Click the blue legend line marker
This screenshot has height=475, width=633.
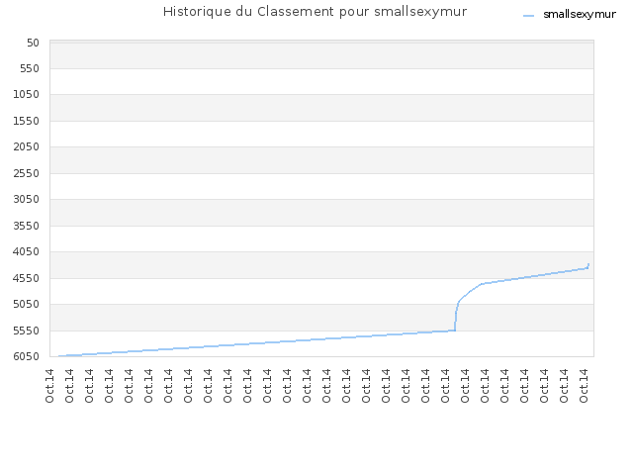tap(528, 16)
